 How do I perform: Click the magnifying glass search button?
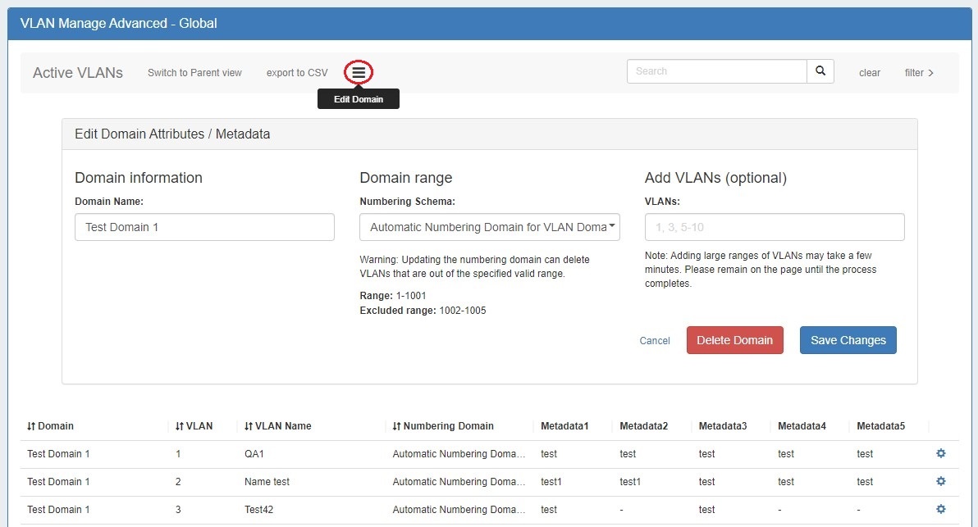point(820,71)
